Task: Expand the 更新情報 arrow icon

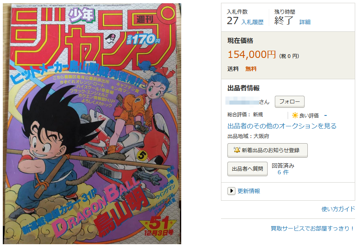Action: pyautogui.click(x=231, y=191)
